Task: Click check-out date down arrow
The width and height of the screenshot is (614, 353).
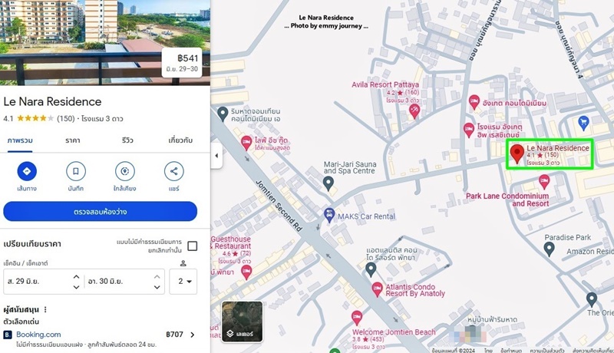Action: tap(157, 287)
